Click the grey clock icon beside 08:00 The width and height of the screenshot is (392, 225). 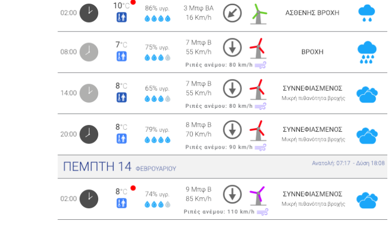pos(89,52)
